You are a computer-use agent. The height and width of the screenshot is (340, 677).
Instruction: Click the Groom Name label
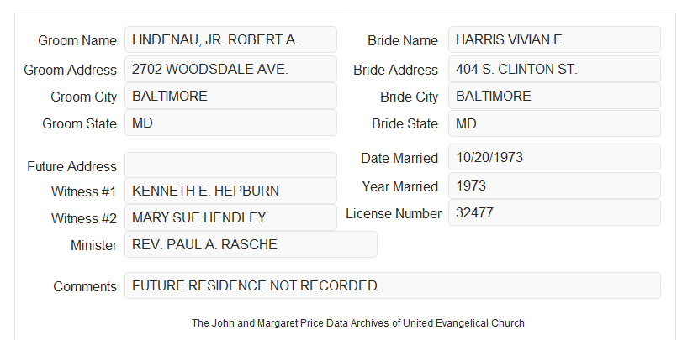(x=77, y=40)
